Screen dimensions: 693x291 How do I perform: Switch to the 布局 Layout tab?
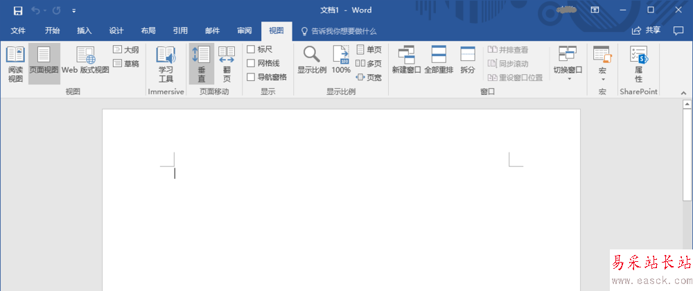(x=148, y=31)
